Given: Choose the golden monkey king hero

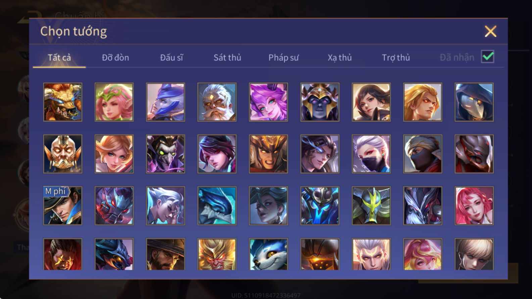Looking at the screenshot, I should coord(217,254).
